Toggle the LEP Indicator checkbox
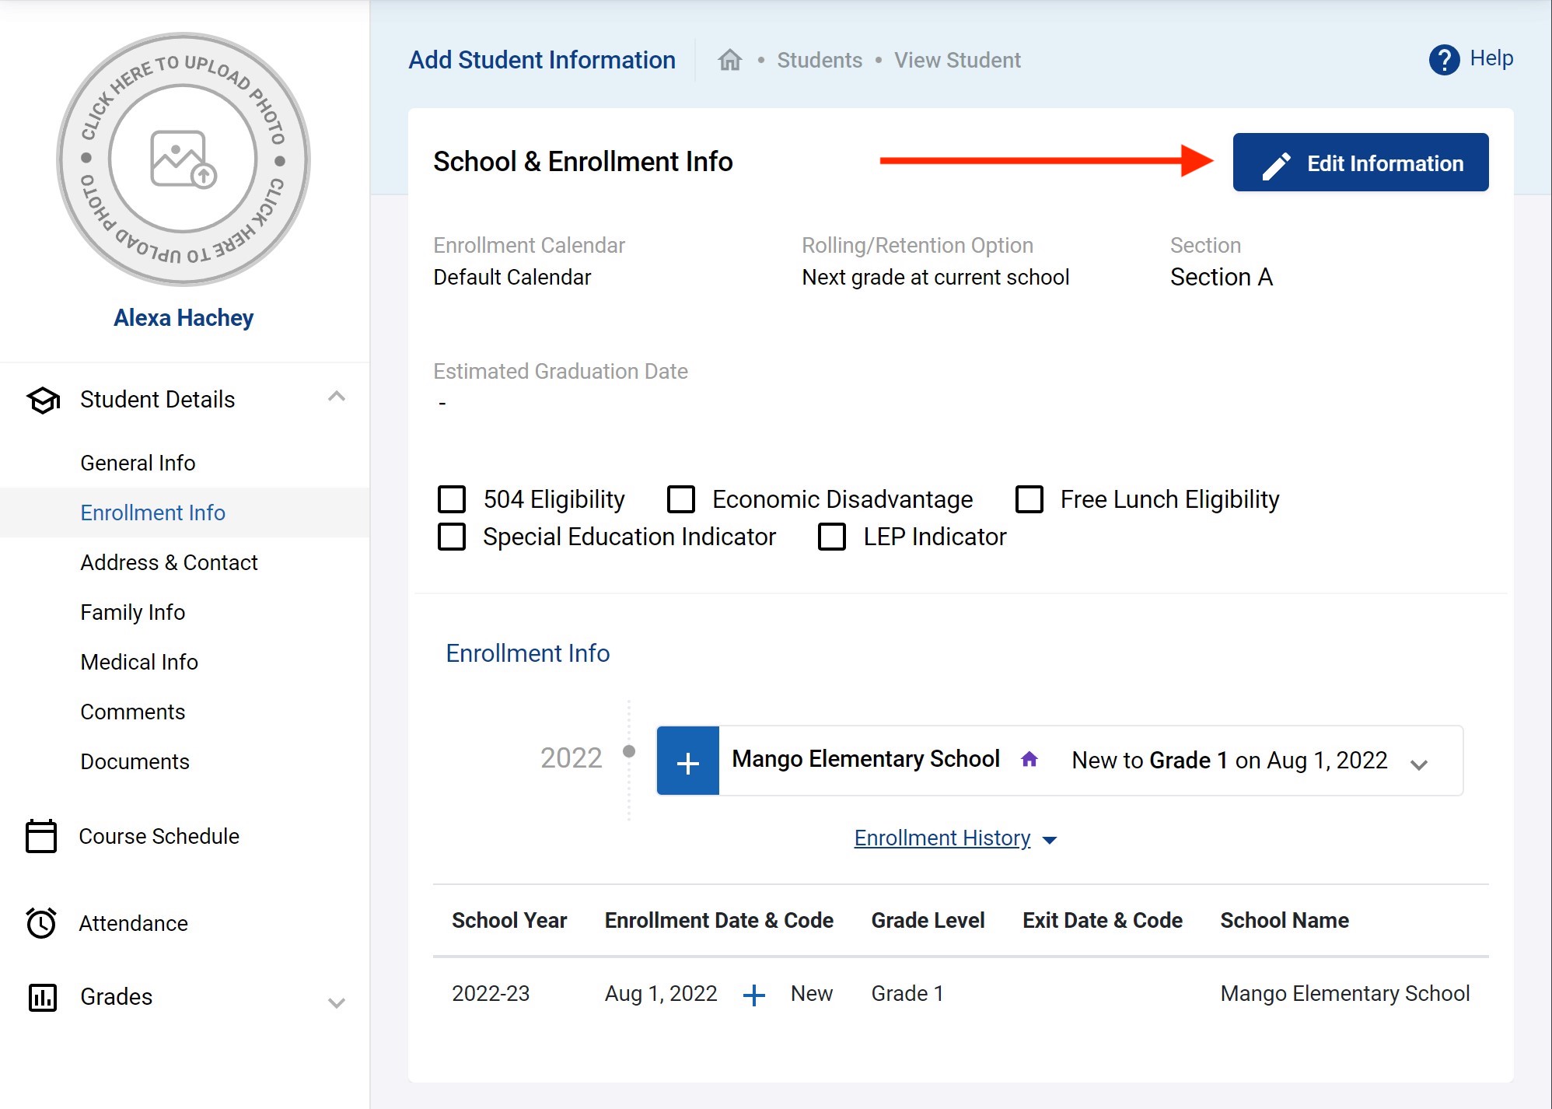 pyautogui.click(x=831, y=537)
